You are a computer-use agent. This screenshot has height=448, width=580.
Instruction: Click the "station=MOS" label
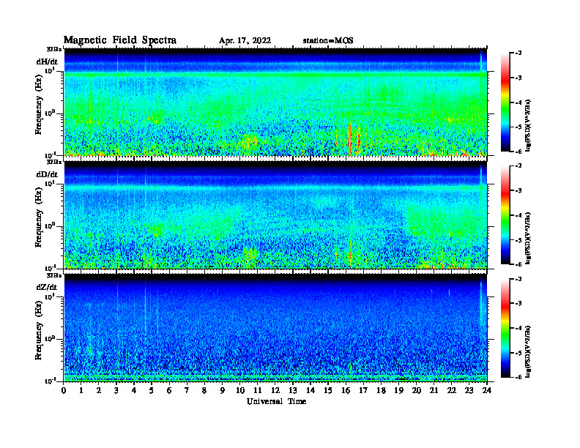328,41
